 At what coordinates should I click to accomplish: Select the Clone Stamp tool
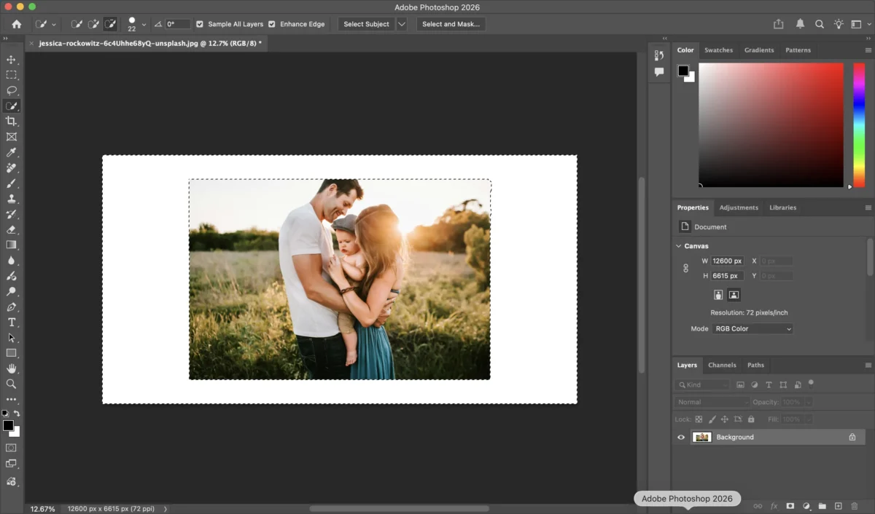pos(11,199)
